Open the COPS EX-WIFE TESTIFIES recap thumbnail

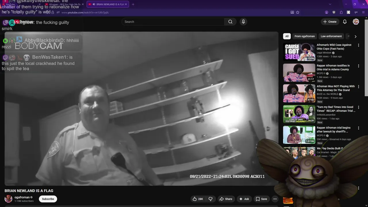pyautogui.click(x=299, y=114)
